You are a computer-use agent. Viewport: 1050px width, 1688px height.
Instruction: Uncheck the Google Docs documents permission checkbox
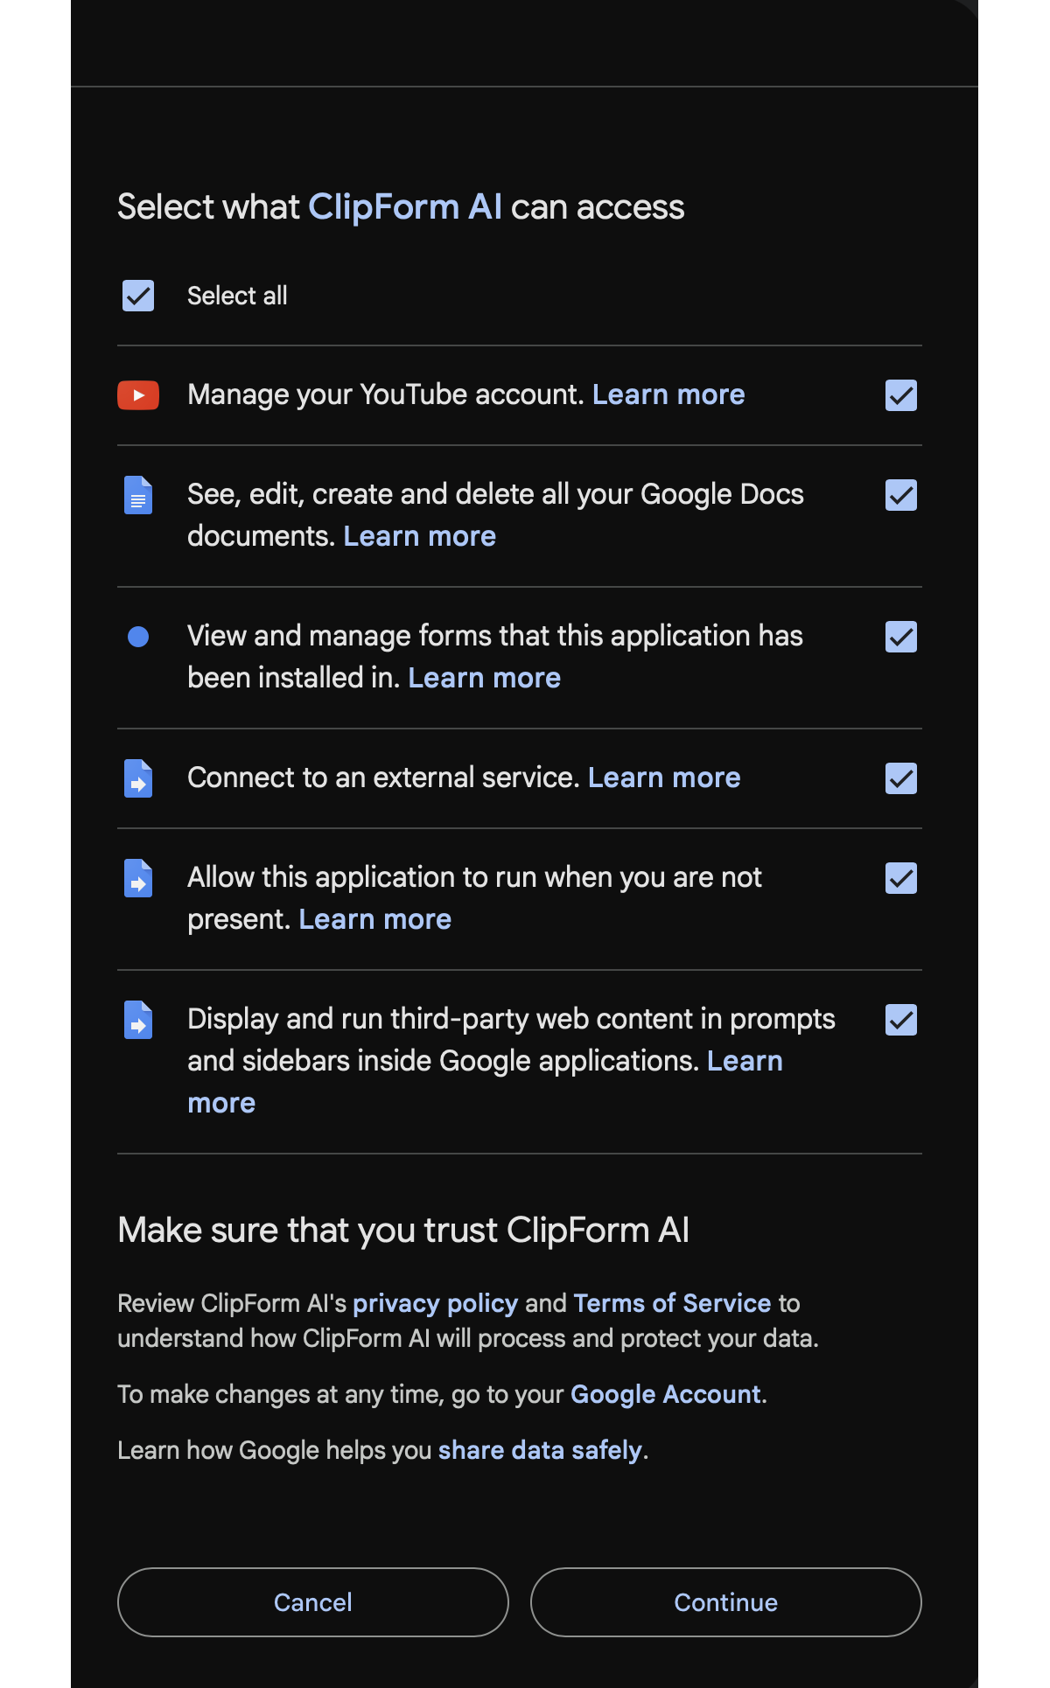901,495
